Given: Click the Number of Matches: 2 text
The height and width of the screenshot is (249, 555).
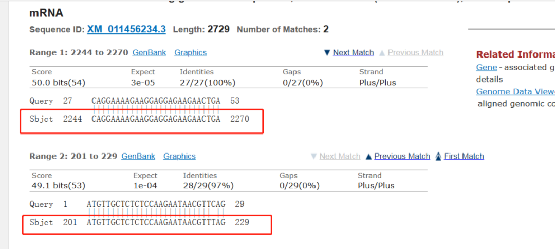Looking at the screenshot, I should [283, 29].
